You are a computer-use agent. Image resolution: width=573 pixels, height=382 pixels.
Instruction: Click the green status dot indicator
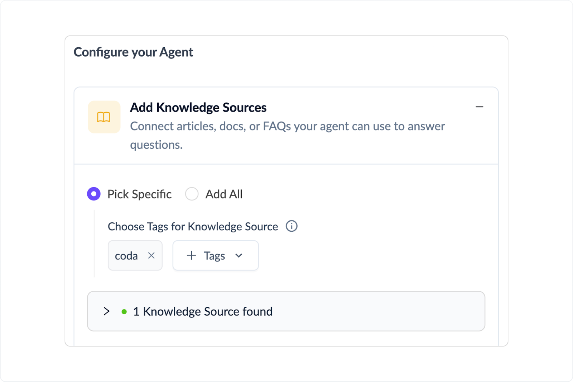124,312
